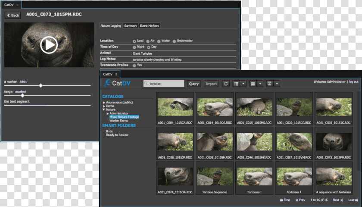The height and width of the screenshot is (207, 362).
Task: Open thumbnail A001_C046_1015HK.RDC
Action: 254,143
